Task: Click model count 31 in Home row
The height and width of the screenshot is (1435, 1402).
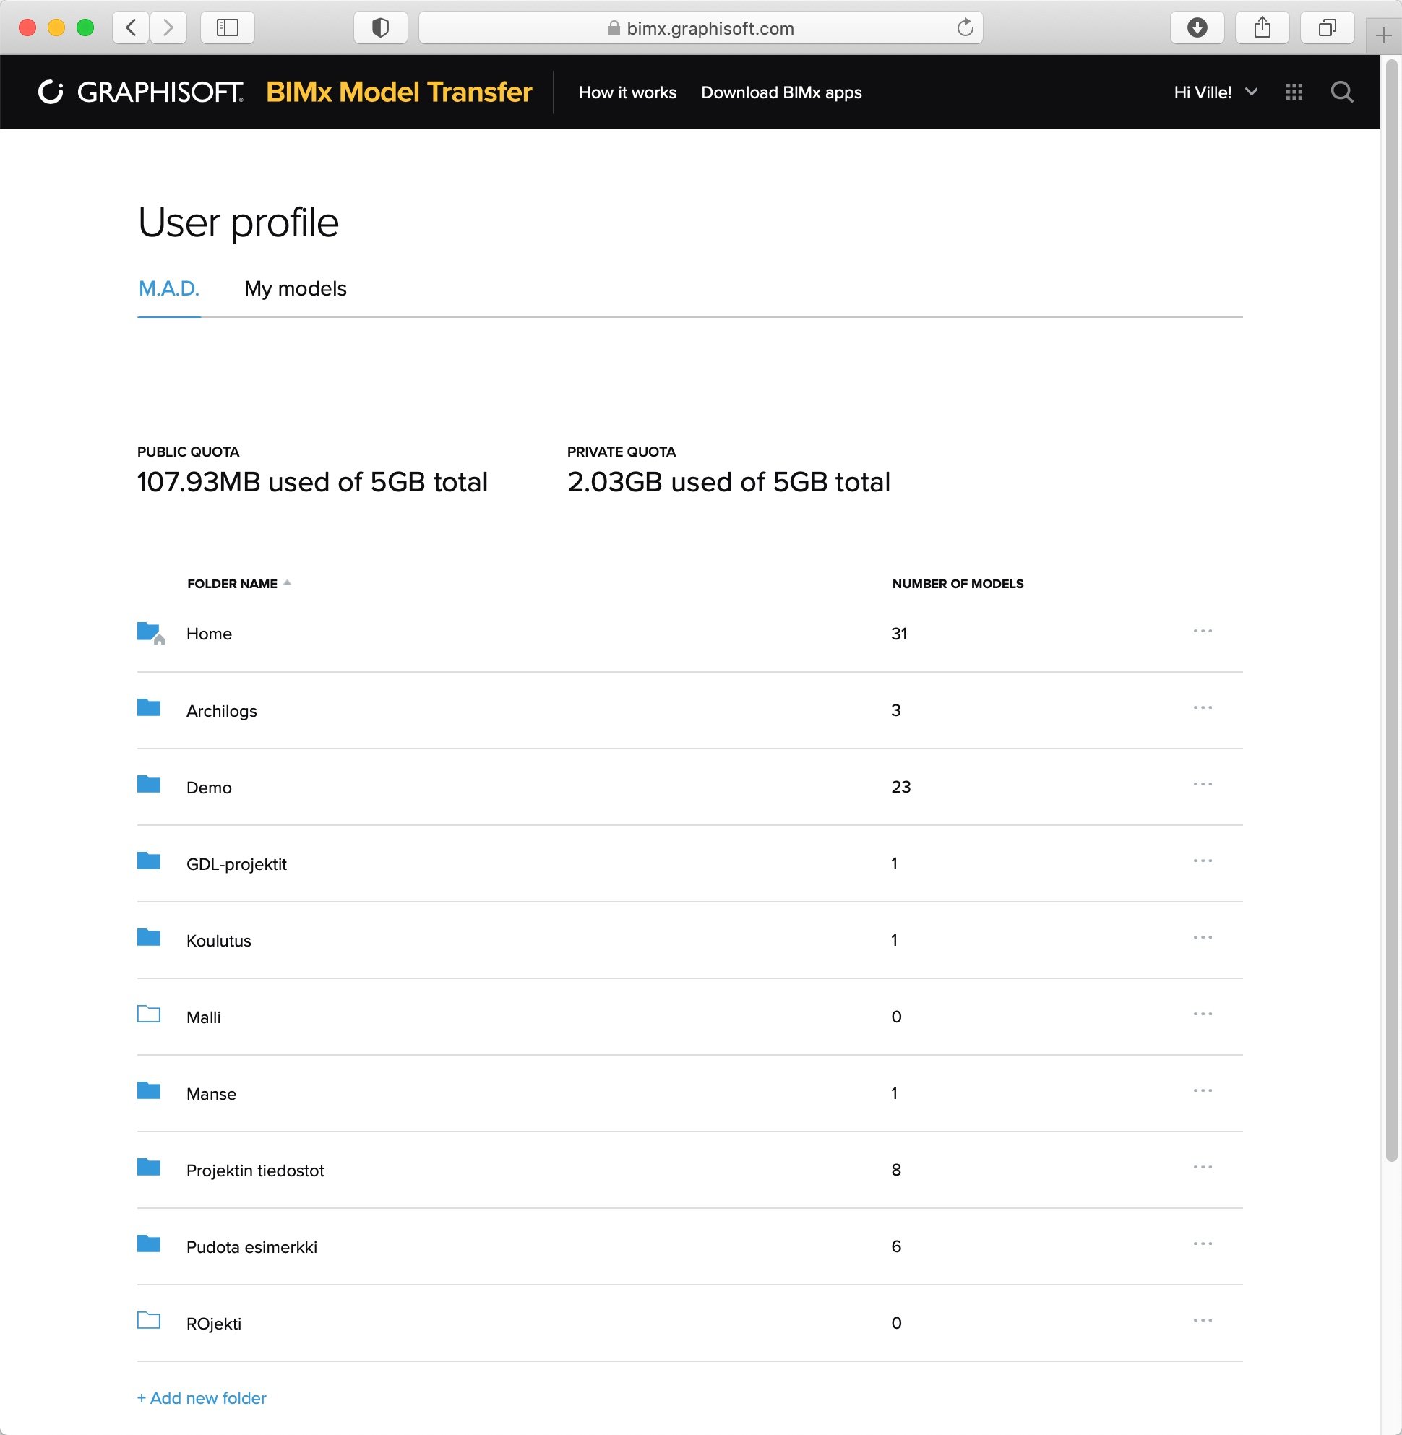Action: [x=899, y=634]
